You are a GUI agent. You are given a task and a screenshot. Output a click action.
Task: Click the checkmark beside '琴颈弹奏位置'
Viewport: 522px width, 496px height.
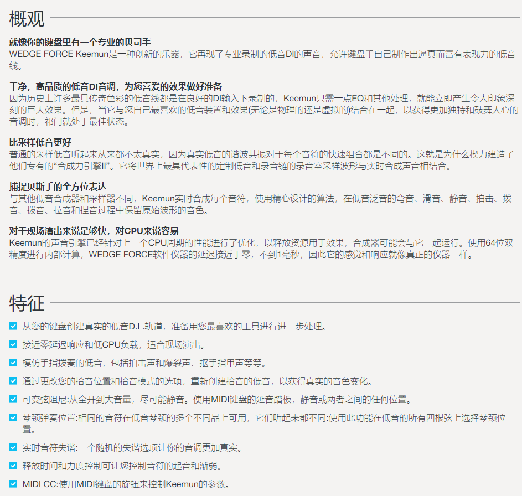point(13,417)
